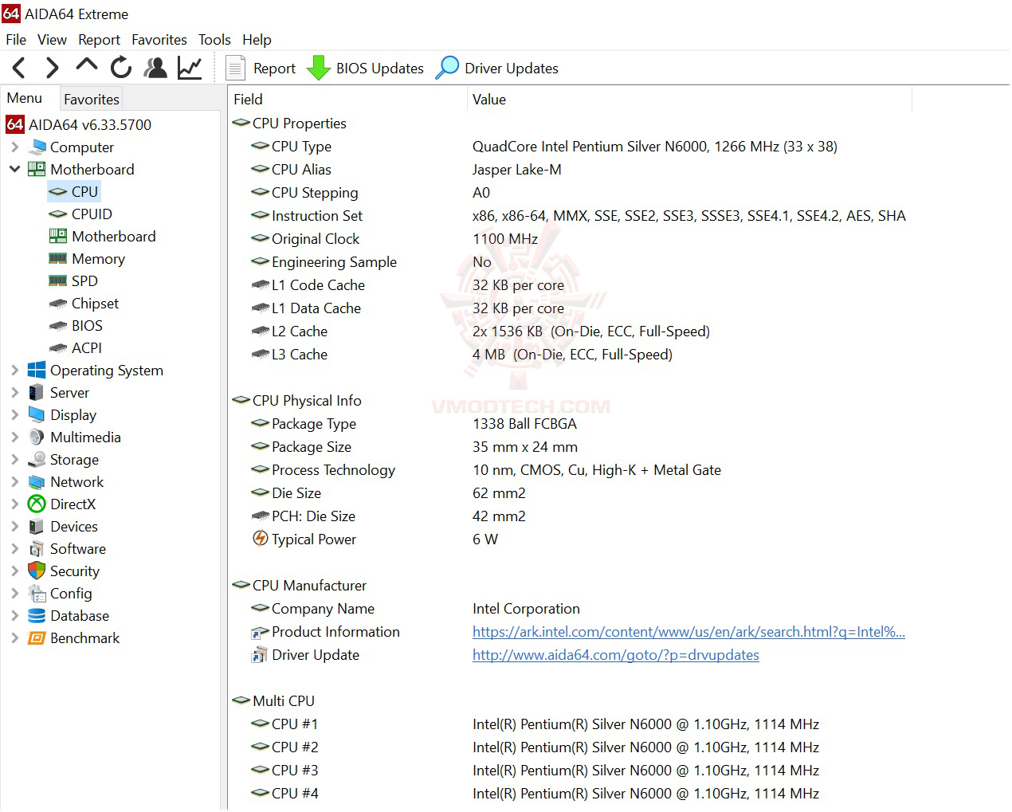Open the Tools menu
This screenshot has width=1012, height=812.
pos(214,40)
